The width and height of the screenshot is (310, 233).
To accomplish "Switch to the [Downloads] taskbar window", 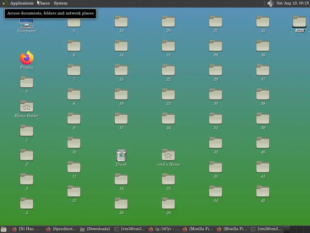I will (x=95, y=229).
